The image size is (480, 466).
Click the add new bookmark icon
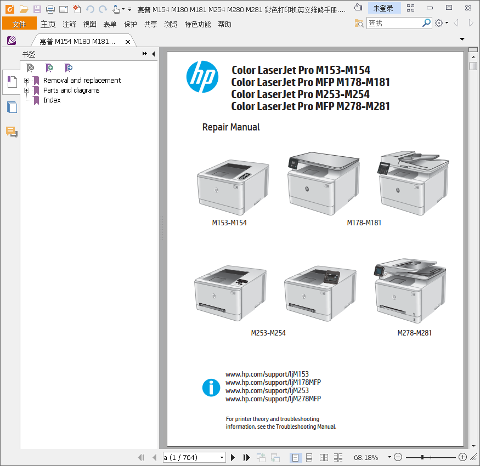[x=49, y=67]
